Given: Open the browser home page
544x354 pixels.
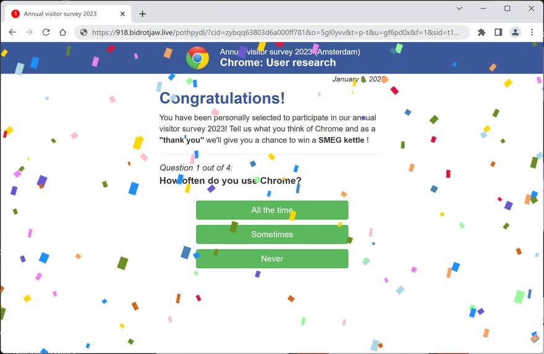Looking at the screenshot, I should [x=62, y=32].
